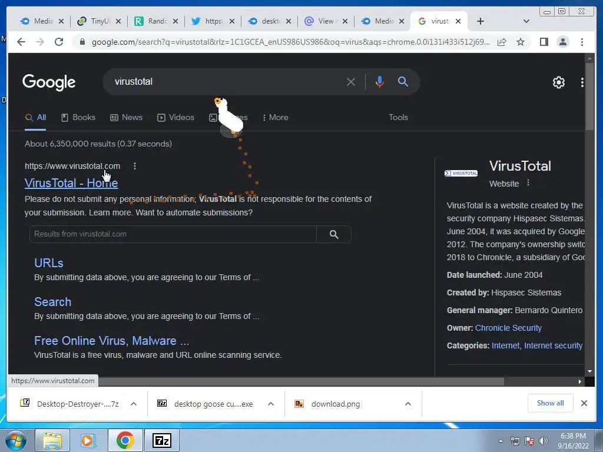Open options for the virustotal.com result
Viewport: 603px width, 452px height.
[x=135, y=166]
